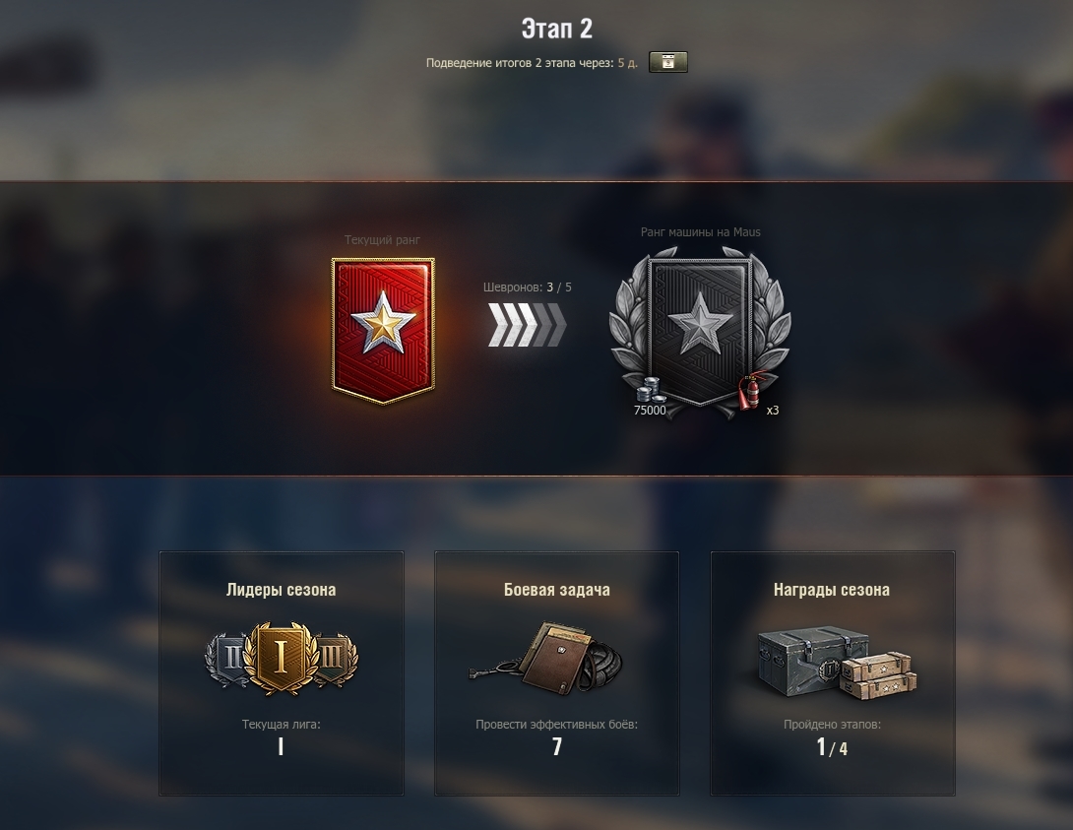Open the Награды сезона panel title
This screenshot has height=830, width=1073.
click(x=832, y=590)
